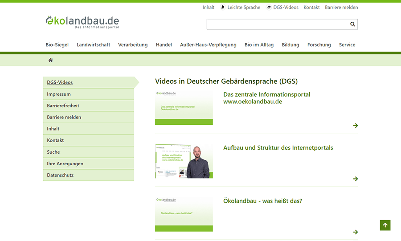Image resolution: width=401 pixels, height=241 pixels.
Task: Click 'Barriere melden' in top bar
Action: click(341, 8)
